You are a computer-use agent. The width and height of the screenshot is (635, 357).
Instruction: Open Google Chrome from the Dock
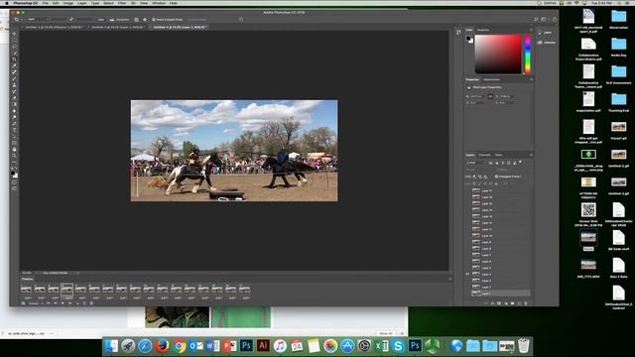(x=179, y=346)
